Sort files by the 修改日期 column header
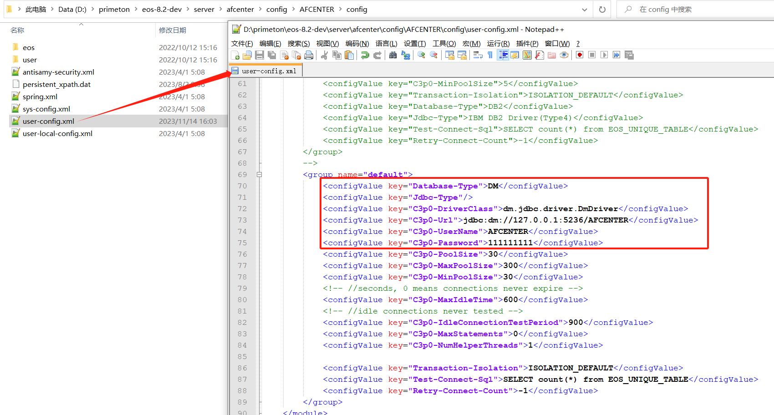Viewport: 774px width, 415px height. coord(173,30)
